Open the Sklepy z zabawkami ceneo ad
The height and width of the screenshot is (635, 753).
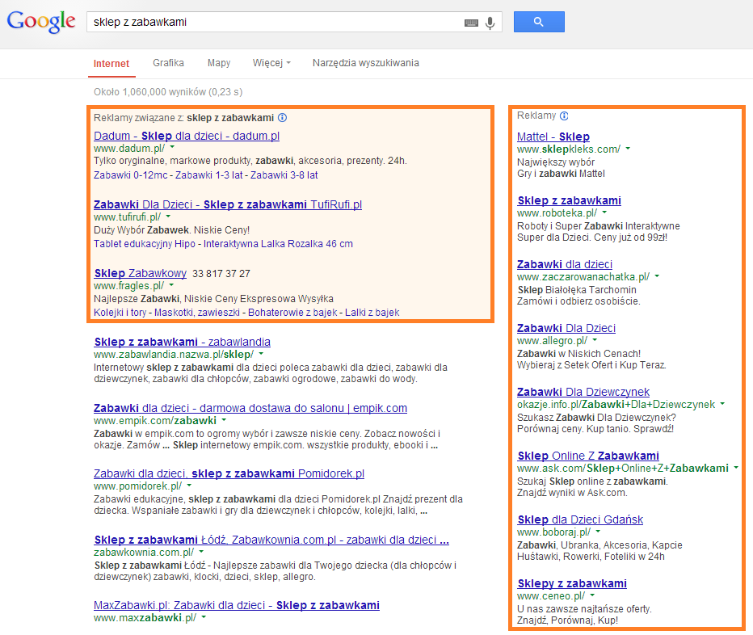click(x=572, y=583)
